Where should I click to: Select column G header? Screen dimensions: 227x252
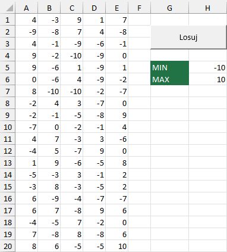(x=170, y=8)
